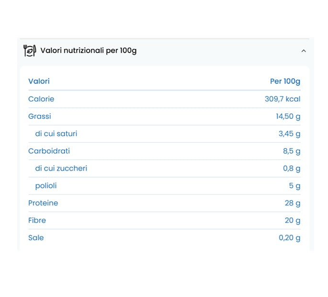Click the Per 100g column header
The image size is (328, 297).
[x=285, y=81]
